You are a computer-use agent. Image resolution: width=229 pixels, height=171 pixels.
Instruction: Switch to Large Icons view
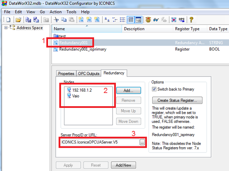pos(107,20)
